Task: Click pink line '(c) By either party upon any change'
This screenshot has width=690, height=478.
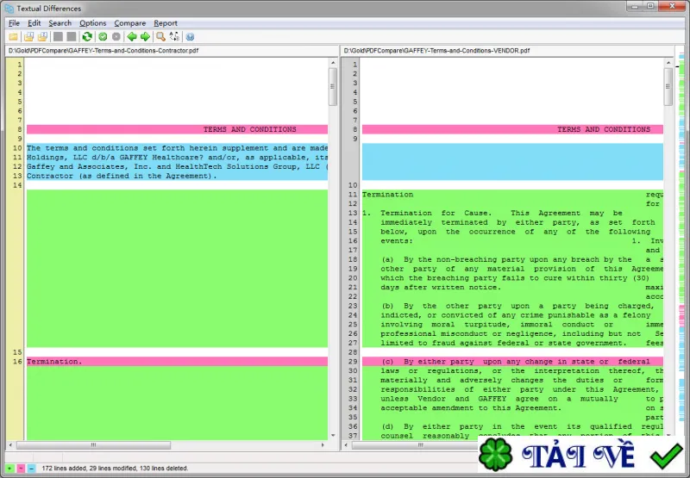Action: tap(512, 362)
